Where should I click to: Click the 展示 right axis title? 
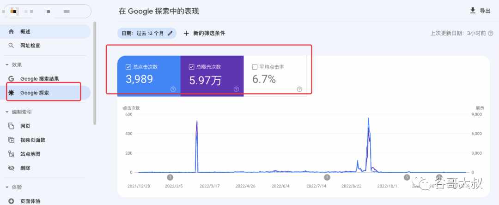tap(480, 108)
